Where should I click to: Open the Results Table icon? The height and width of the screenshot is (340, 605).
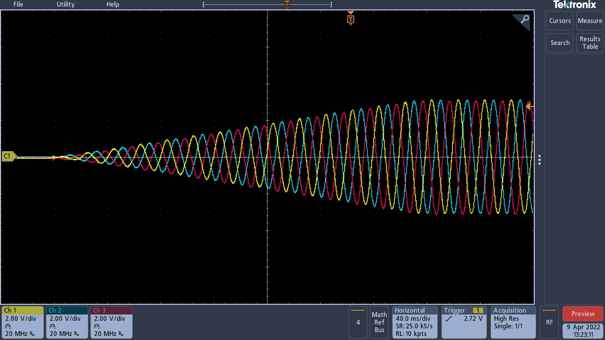[x=590, y=42]
